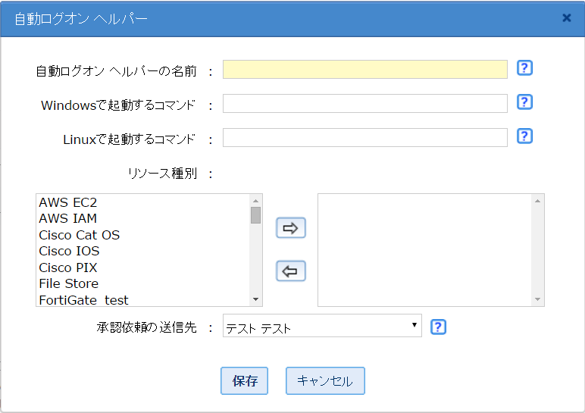This screenshot has height=413, width=585.
Task: Click the 保存 button
Action: coord(245,381)
